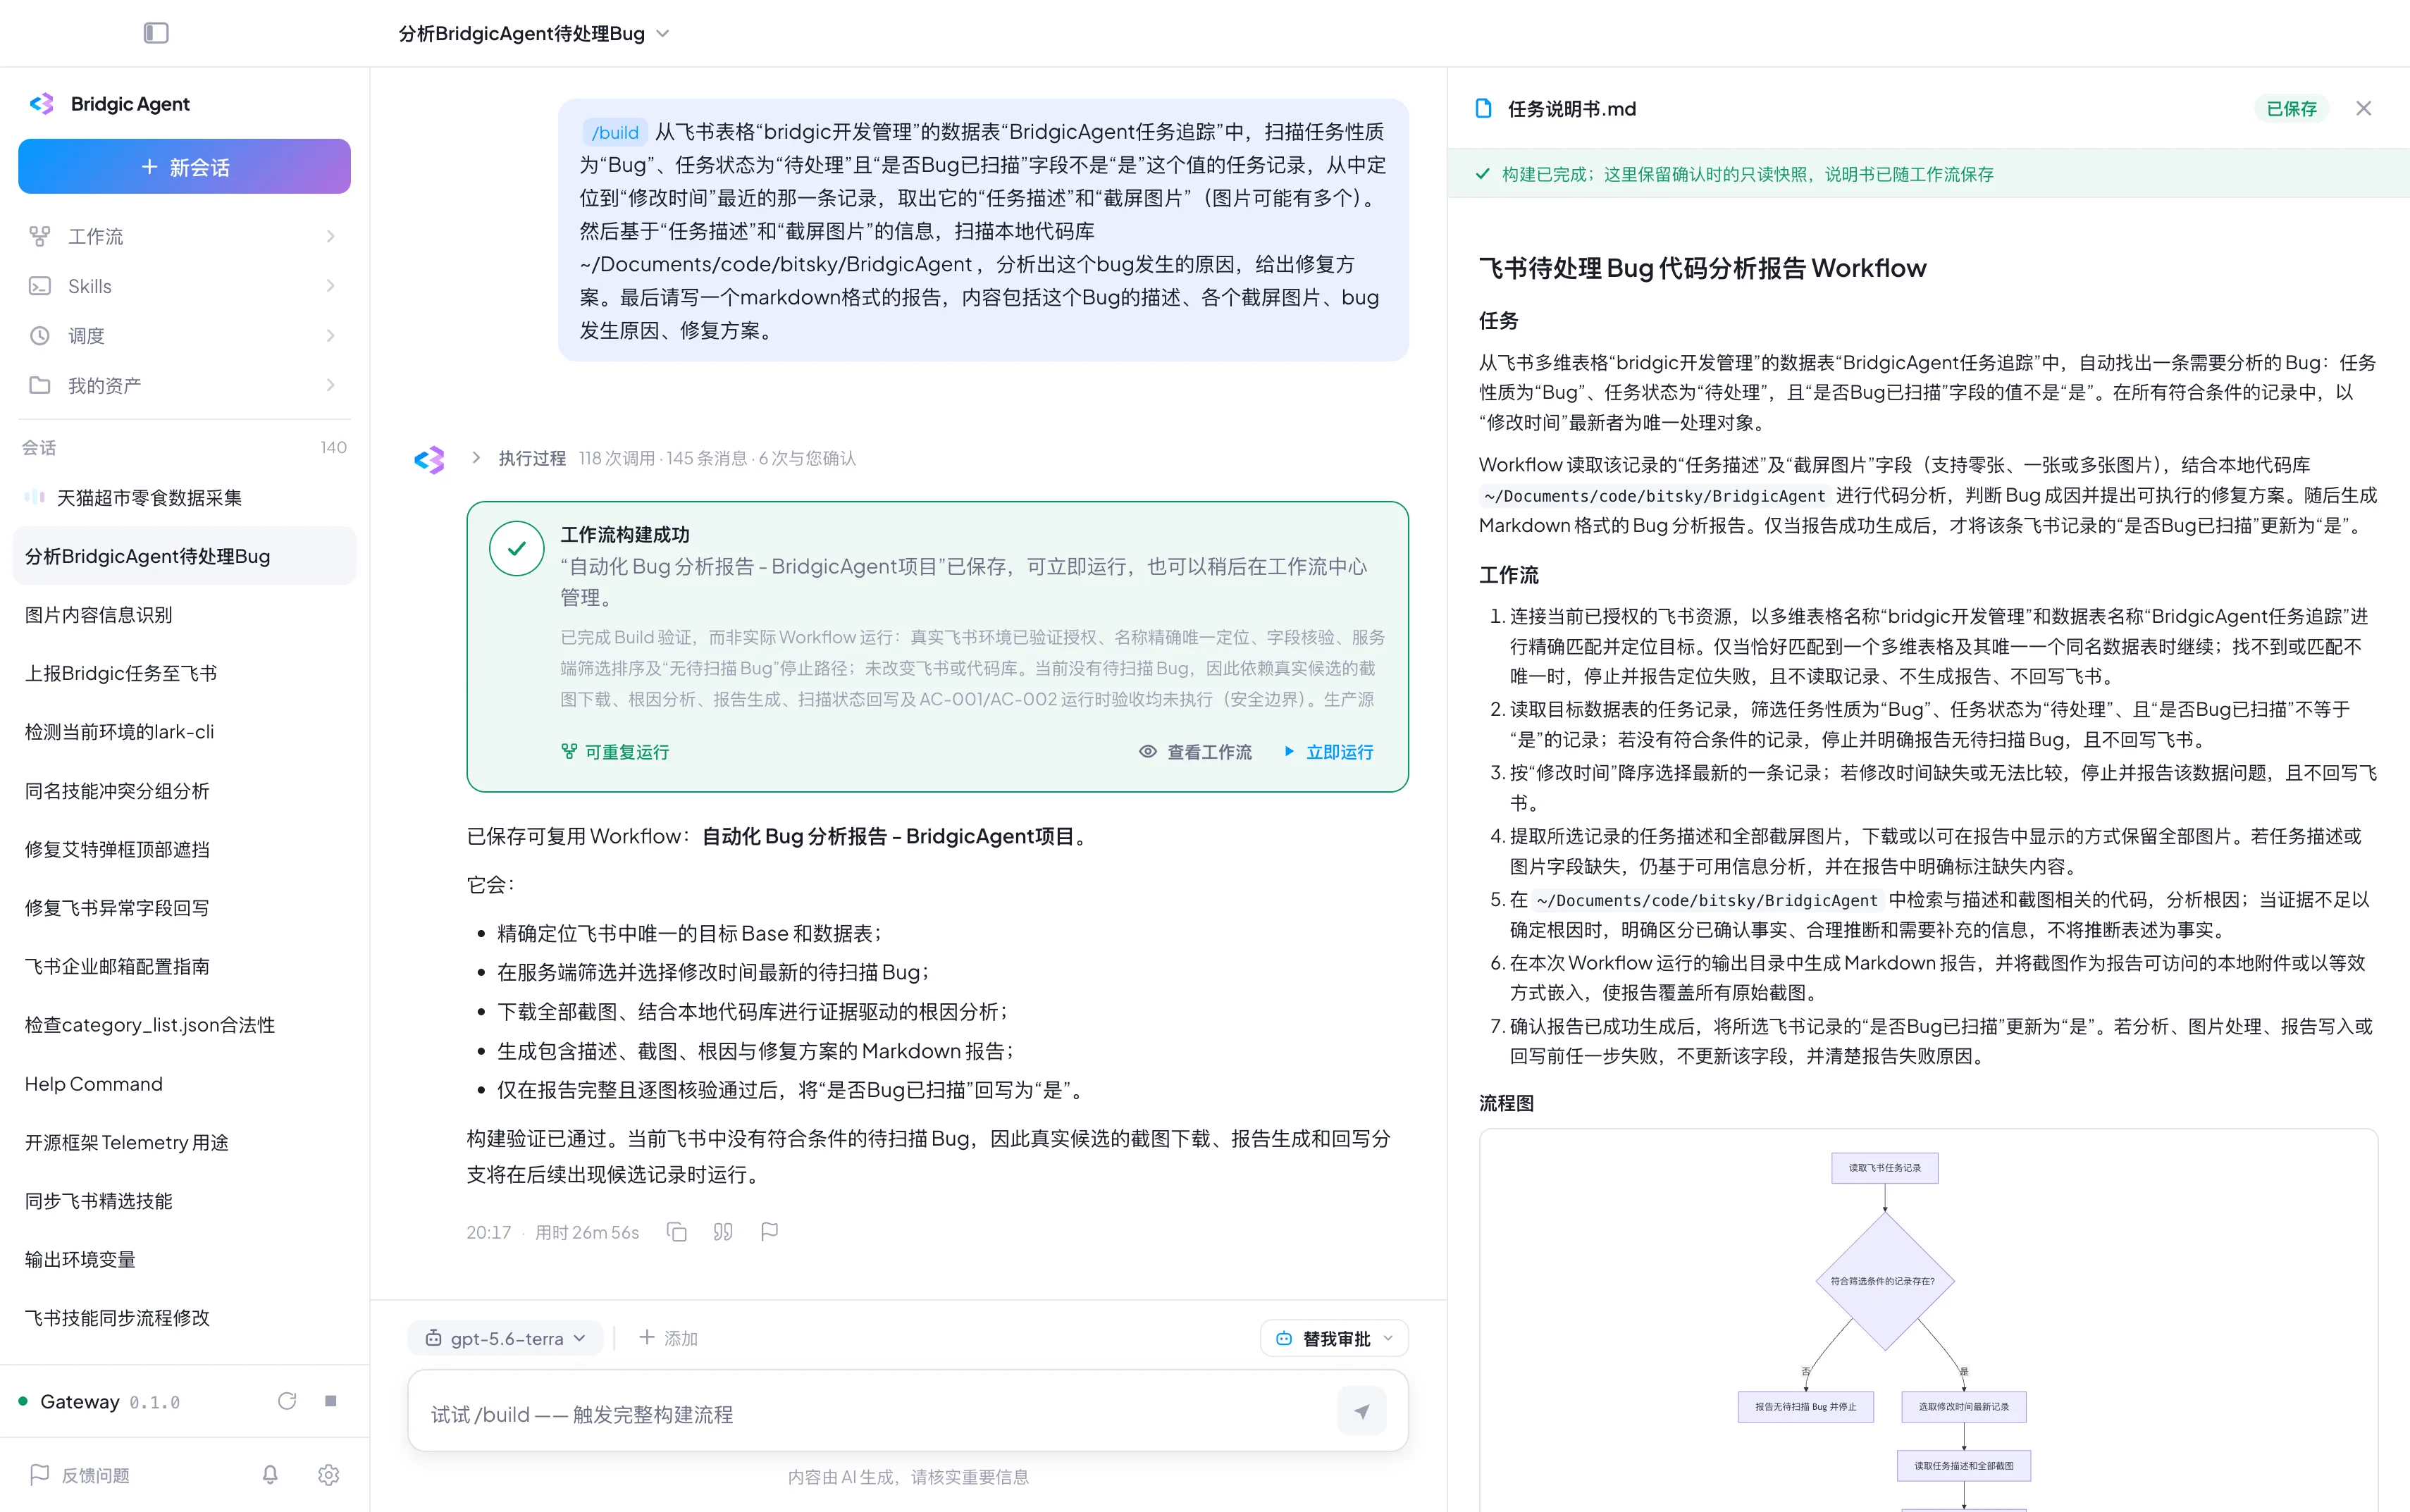Open conversation 飞书技能同步流程修改
Image resolution: width=2410 pixels, height=1512 pixels.
click(x=185, y=1317)
